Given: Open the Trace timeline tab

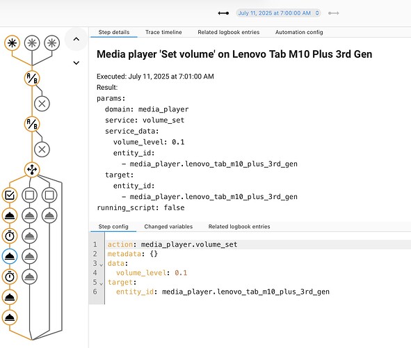Looking at the screenshot, I should click(x=163, y=32).
